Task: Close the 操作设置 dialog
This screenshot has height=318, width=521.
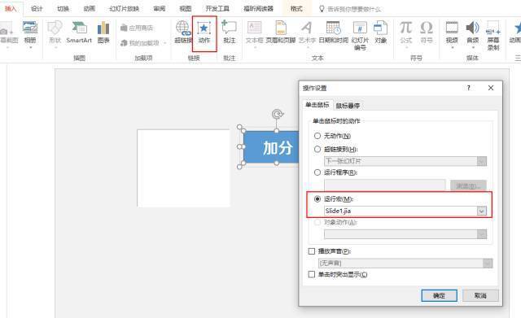Action: click(491, 88)
